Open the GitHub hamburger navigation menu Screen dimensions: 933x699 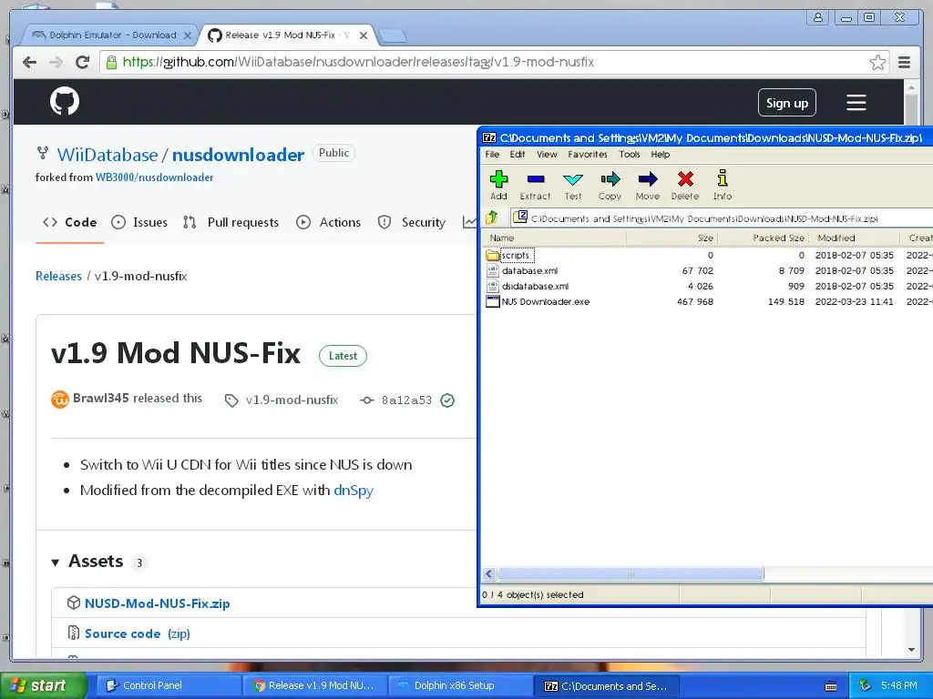tap(856, 102)
